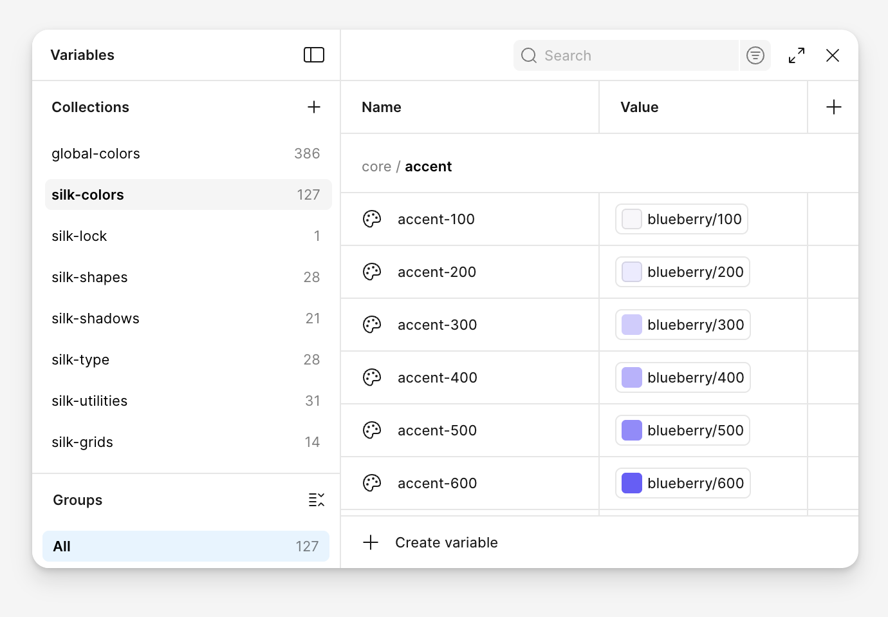Collapse the Groups list

[x=316, y=500]
